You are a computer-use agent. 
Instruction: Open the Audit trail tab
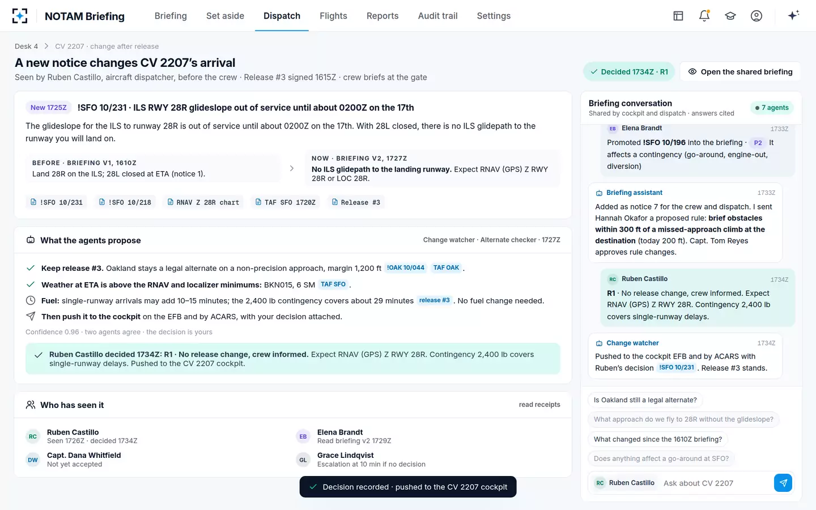pos(437,16)
